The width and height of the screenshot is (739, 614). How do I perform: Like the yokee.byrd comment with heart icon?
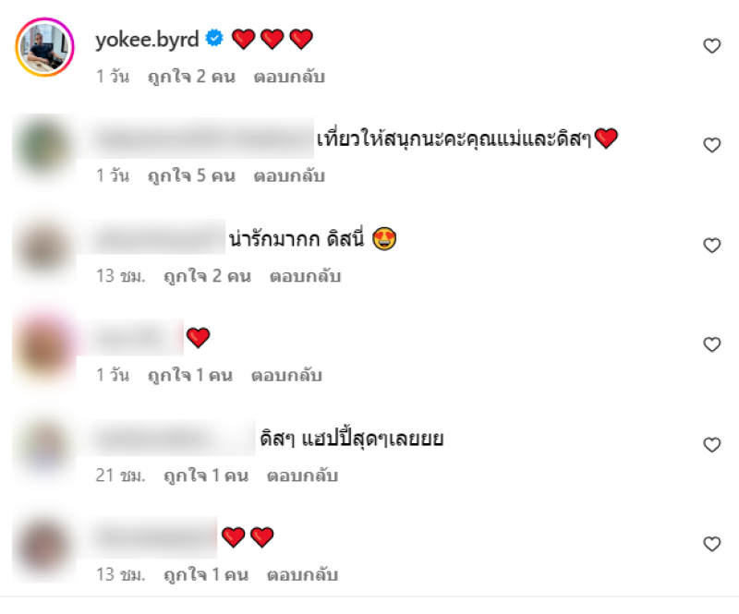(711, 46)
